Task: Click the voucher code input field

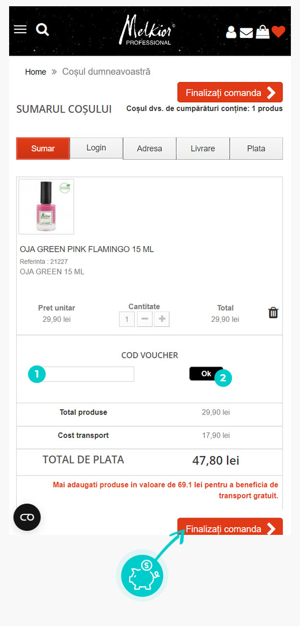Action: 89,374
